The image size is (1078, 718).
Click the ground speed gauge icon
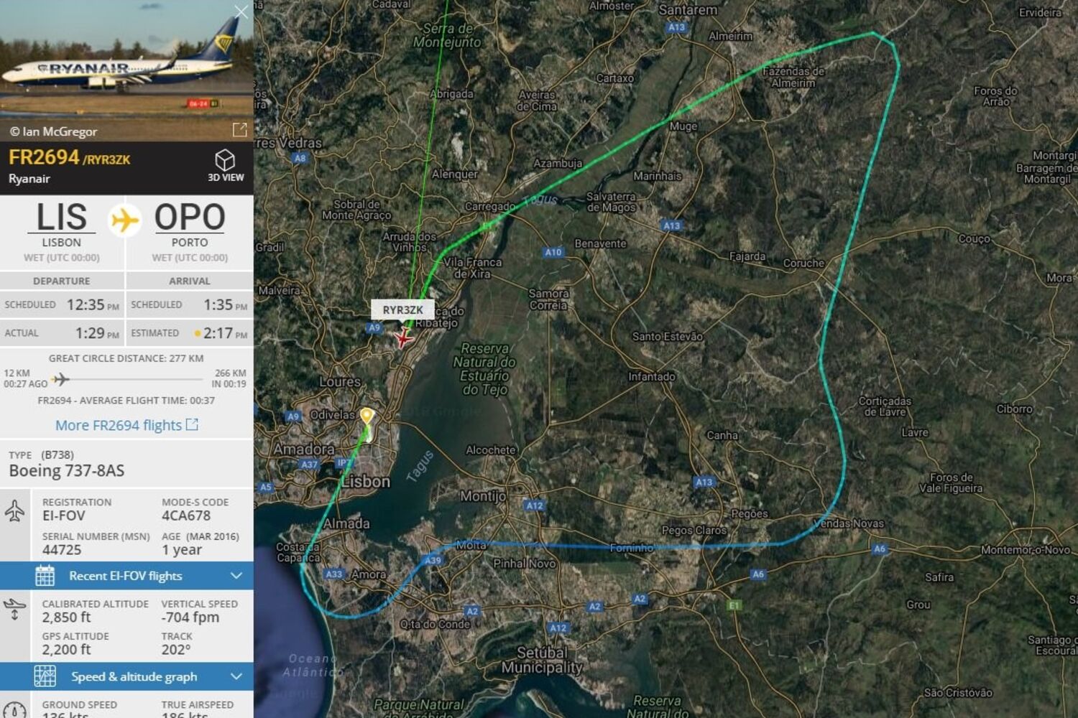coord(14,707)
